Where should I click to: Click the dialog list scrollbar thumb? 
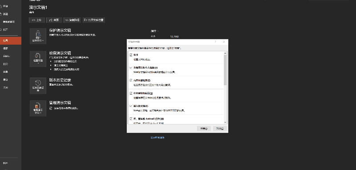pos(225,70)
